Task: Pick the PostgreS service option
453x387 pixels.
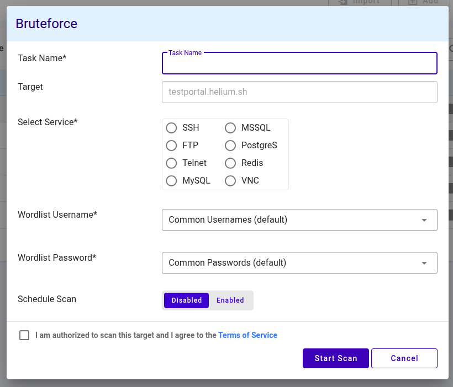Action: pyautogui.click(x=230, y=146)
